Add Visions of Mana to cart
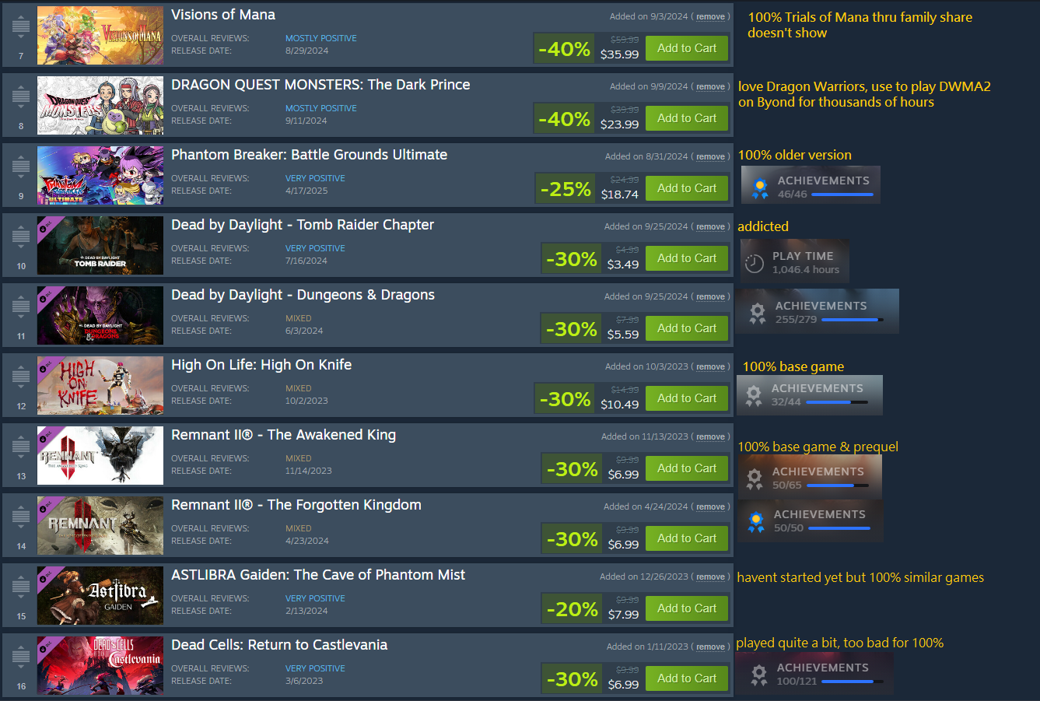 pyautogui.click(x=687, y=48)
